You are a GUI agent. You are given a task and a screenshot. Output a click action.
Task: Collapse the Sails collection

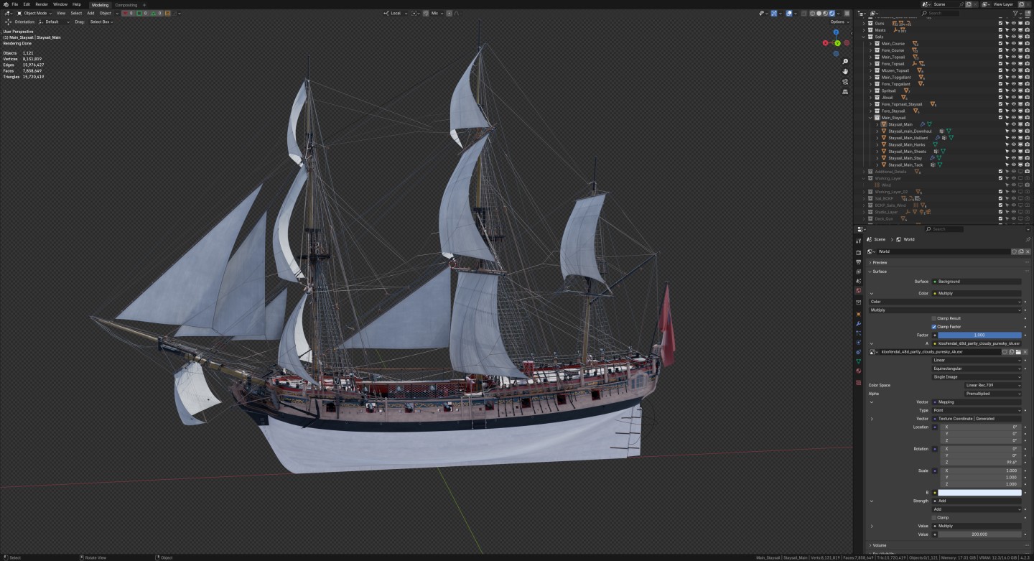[x=864, y=37]
